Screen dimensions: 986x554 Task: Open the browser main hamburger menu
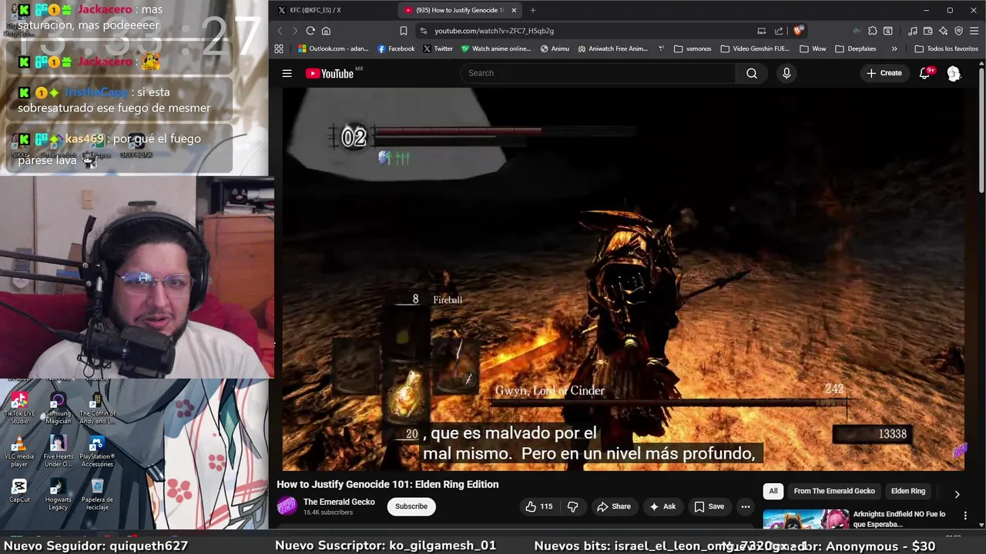(x=974, y=31)
